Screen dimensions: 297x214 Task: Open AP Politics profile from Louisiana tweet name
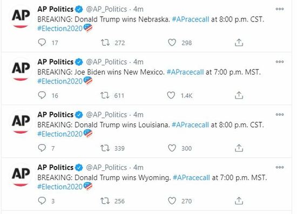click(x=55, y=115)
